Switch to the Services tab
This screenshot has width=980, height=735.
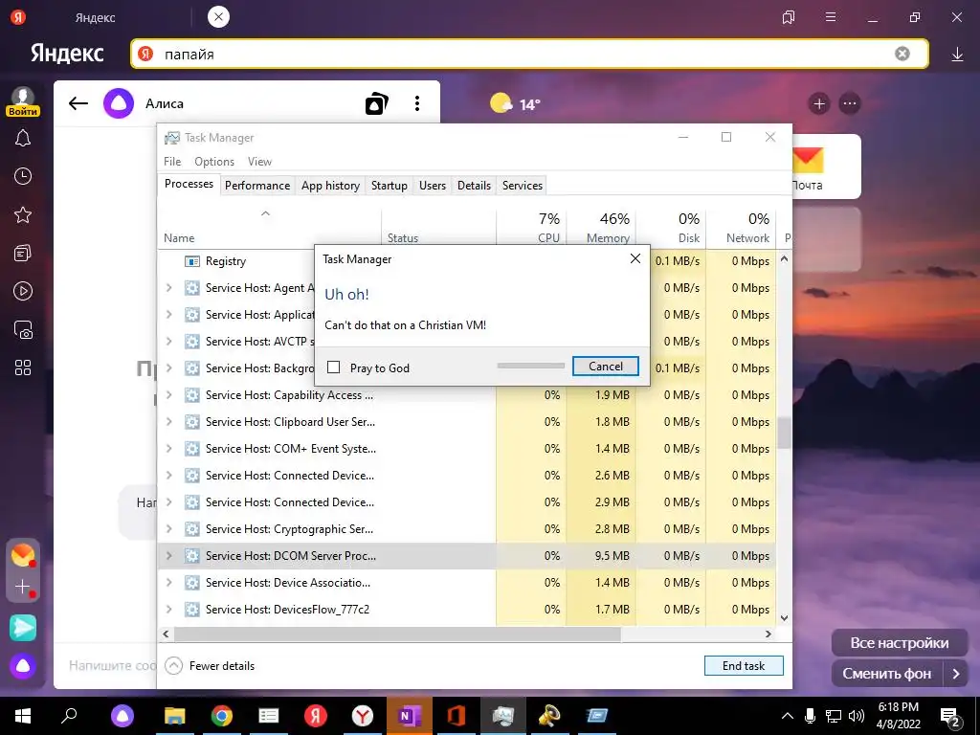pos(522,186)
